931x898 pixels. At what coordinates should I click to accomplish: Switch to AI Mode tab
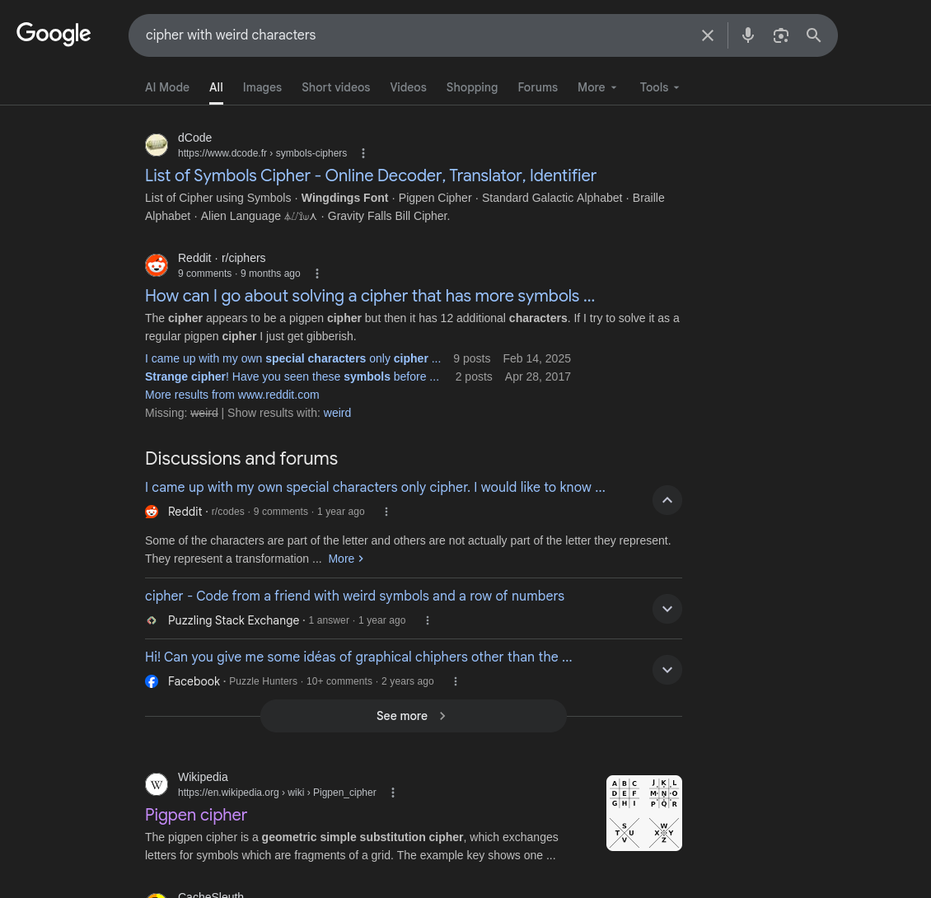[x=167, y=87]
